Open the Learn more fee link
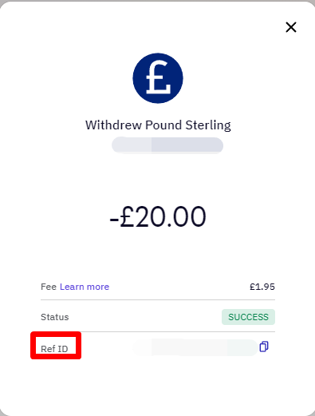The image size is (315, 416). coord(85,287)
